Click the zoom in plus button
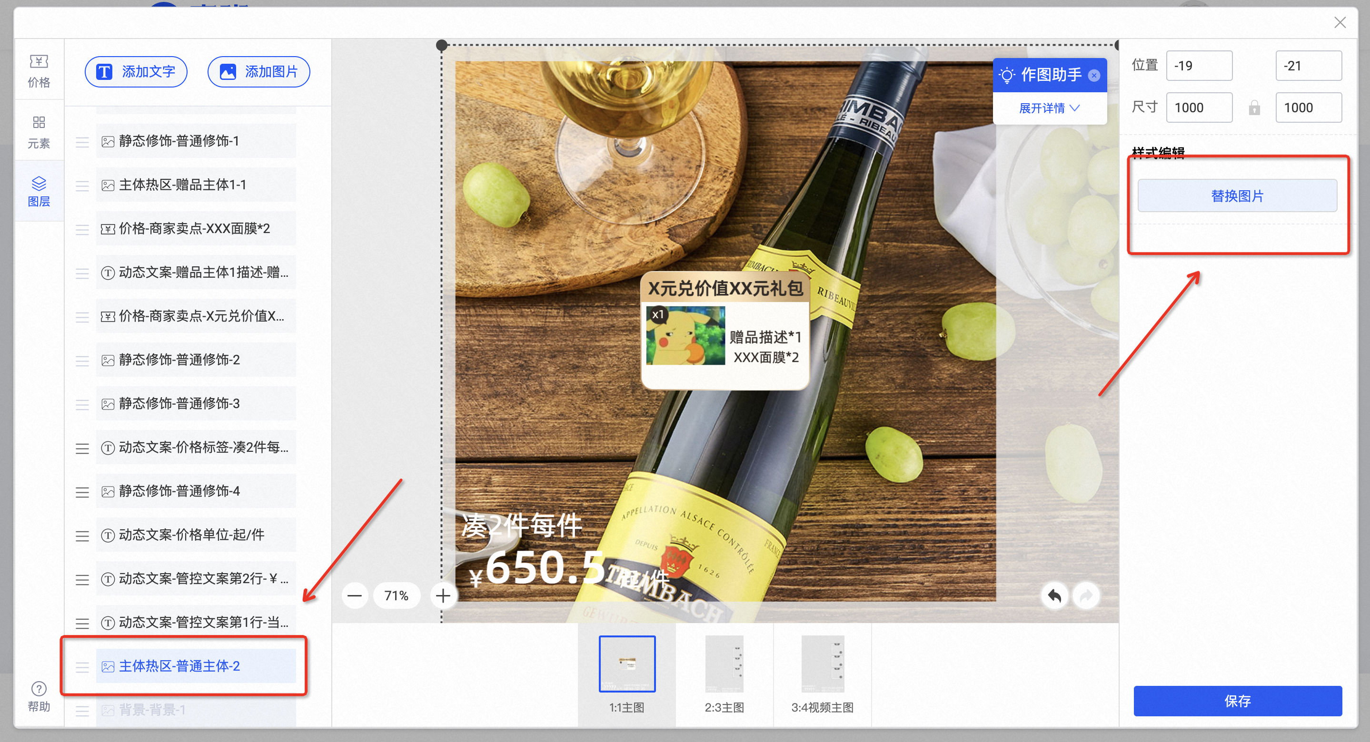 coord(443,596)
